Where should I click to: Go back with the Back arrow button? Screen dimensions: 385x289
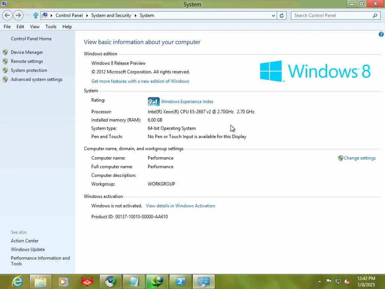8,15
